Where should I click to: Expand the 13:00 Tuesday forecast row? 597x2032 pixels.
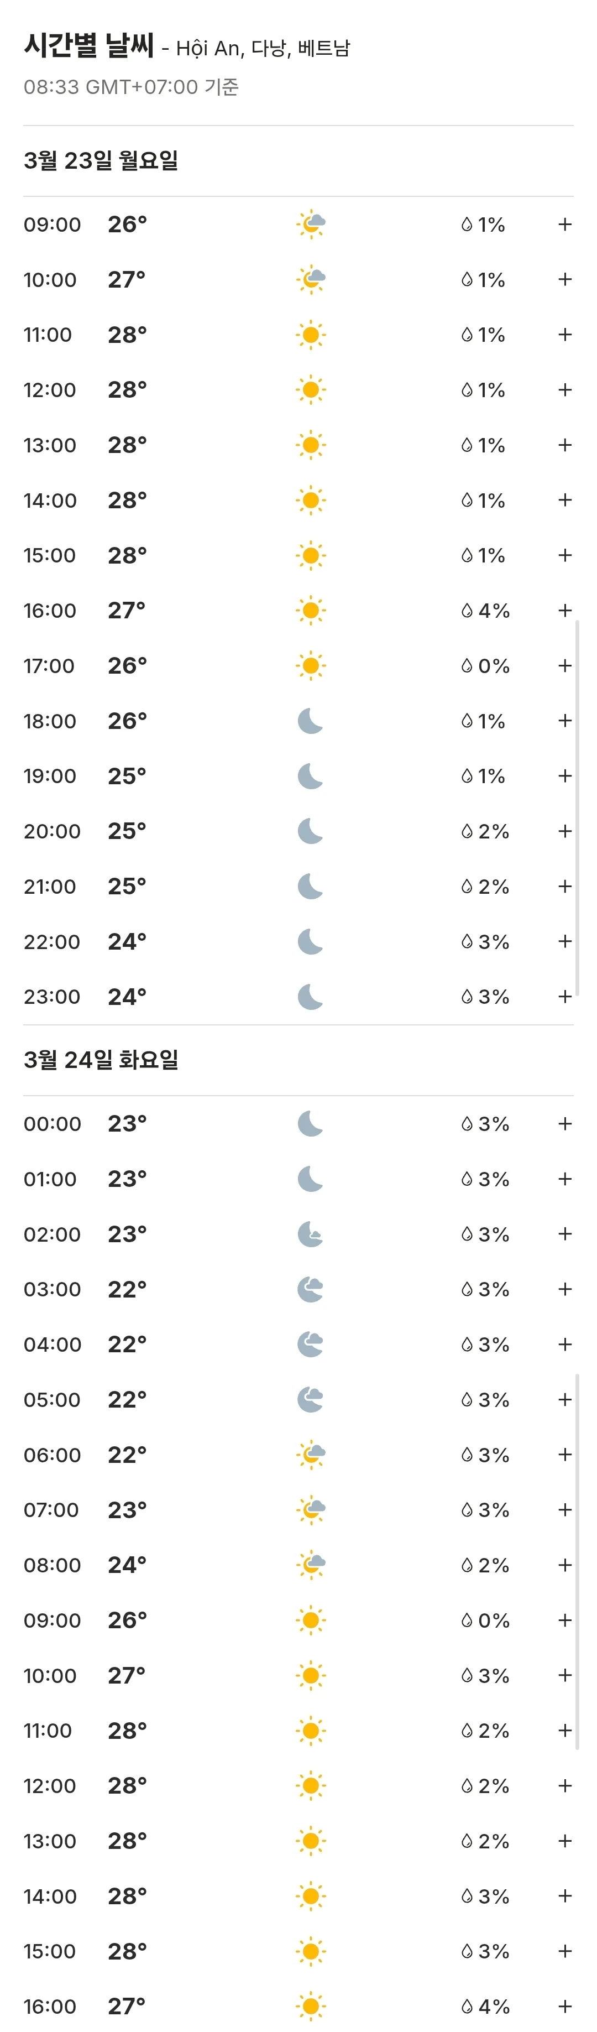565,1841
